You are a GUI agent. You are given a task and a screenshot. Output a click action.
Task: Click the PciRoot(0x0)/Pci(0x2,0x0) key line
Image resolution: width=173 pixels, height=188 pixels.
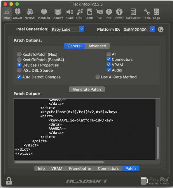(x=79, y=112)
